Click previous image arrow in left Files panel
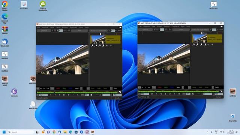This screenshot has width=240, height=135. tap(107, 45)
